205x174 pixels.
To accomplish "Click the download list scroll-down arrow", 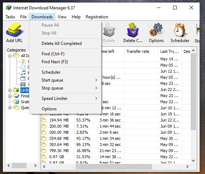I will point(194,161).
